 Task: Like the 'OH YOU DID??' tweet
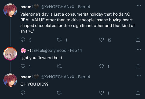pyautogui.click(x=102, y=93)
